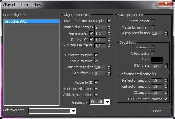This screenshot has height=119, width=175.
Task: Click the Close button at bottom
Action: point(158,111)
